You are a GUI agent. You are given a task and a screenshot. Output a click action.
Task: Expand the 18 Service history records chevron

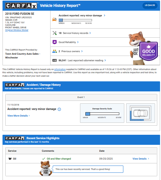(x=90, y=33)
